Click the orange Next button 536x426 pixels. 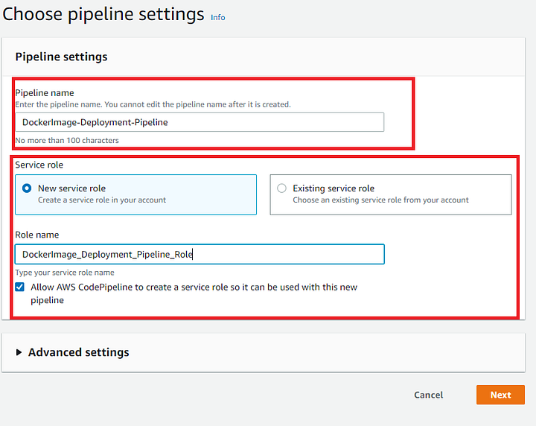click(x=500, y=395)
